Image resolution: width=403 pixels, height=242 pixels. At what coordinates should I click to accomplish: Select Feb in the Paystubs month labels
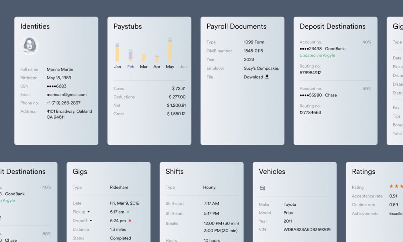131,67
